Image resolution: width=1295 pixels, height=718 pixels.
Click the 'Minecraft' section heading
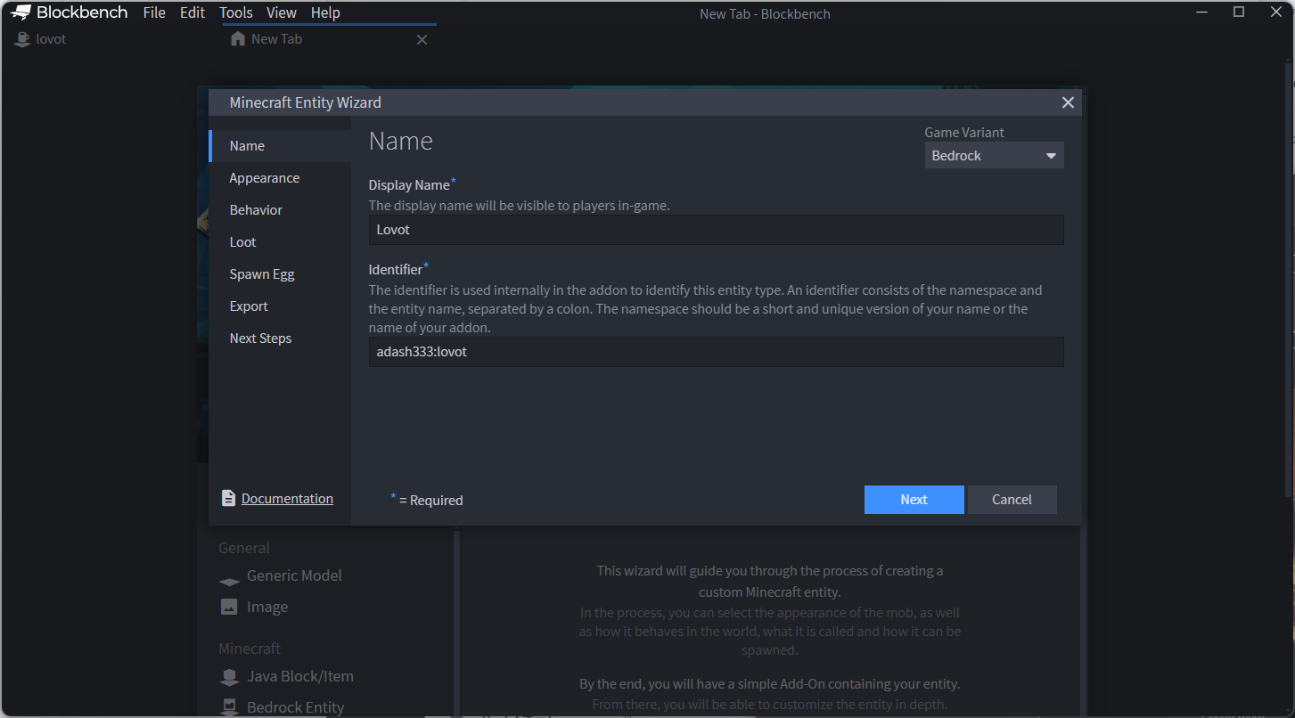pos(250,649)
